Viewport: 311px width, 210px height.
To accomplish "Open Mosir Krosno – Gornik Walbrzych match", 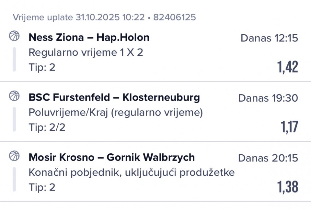I will (111, 157).
